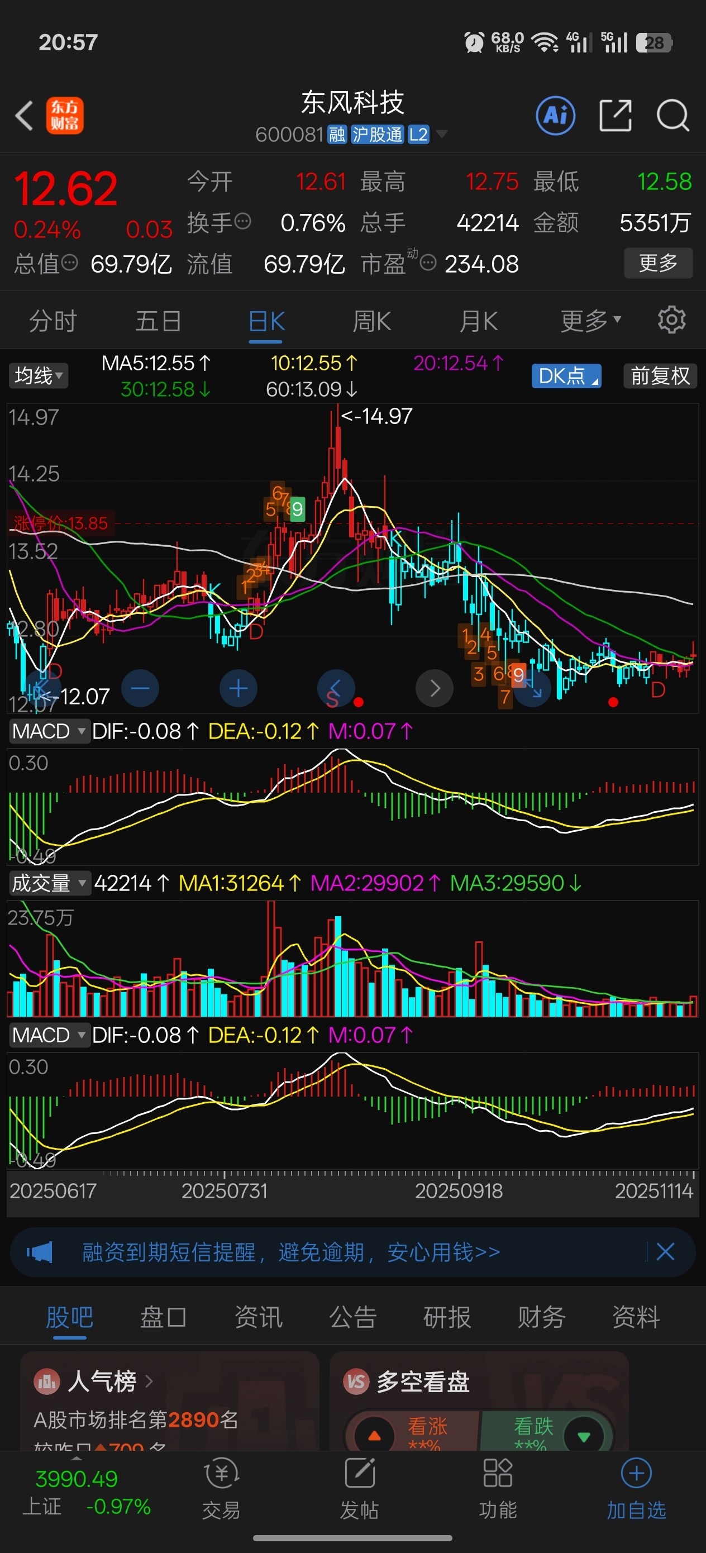Select the 日K tab
The width and height of the screenshot is (706, 1553).
[266, 320]
